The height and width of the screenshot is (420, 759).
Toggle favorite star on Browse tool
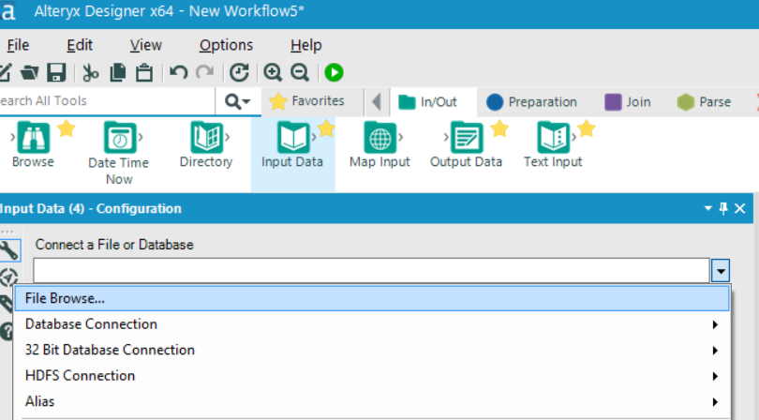coord(67,128)
